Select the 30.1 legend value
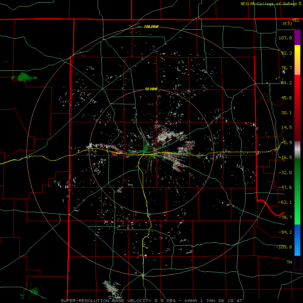This screenshot has height=303, width=303. coord(287,113)
